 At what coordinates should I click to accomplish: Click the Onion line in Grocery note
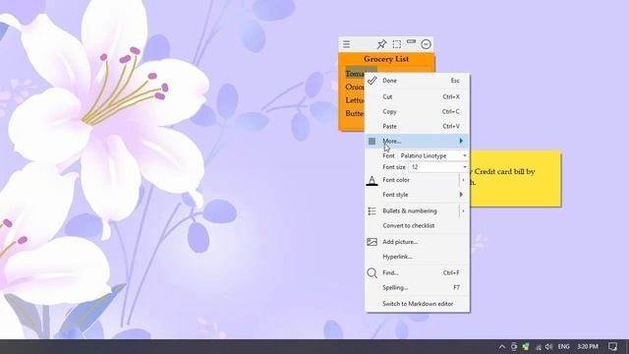tap(355, 88)
